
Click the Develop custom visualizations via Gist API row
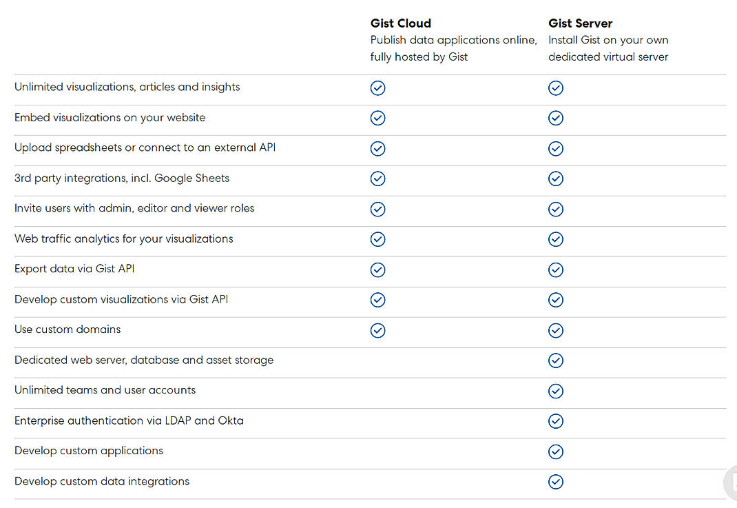point(121,300)
